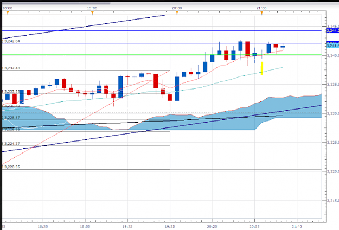
Task: Click the orange marker below 21:00
Action: tap(262, 12)
